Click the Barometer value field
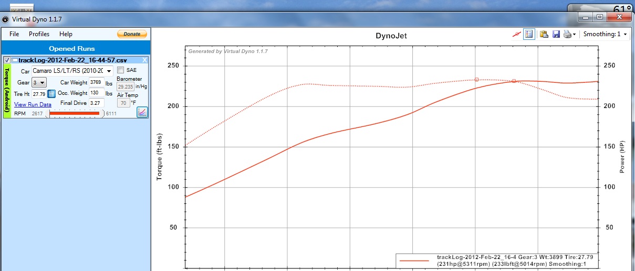Viewport: 635px width, 271px height. [x=126, y=87]
